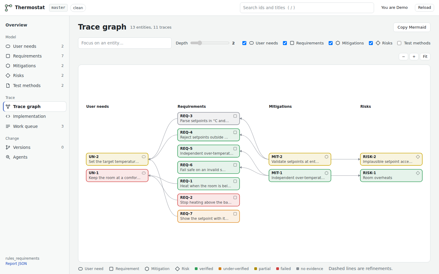Click the hexagon icon on MIT-2 node
Viewport: 439px width, 274px height.
point(327,157)
